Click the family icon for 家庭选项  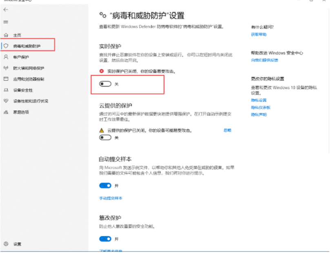click(x=6, y=112)
